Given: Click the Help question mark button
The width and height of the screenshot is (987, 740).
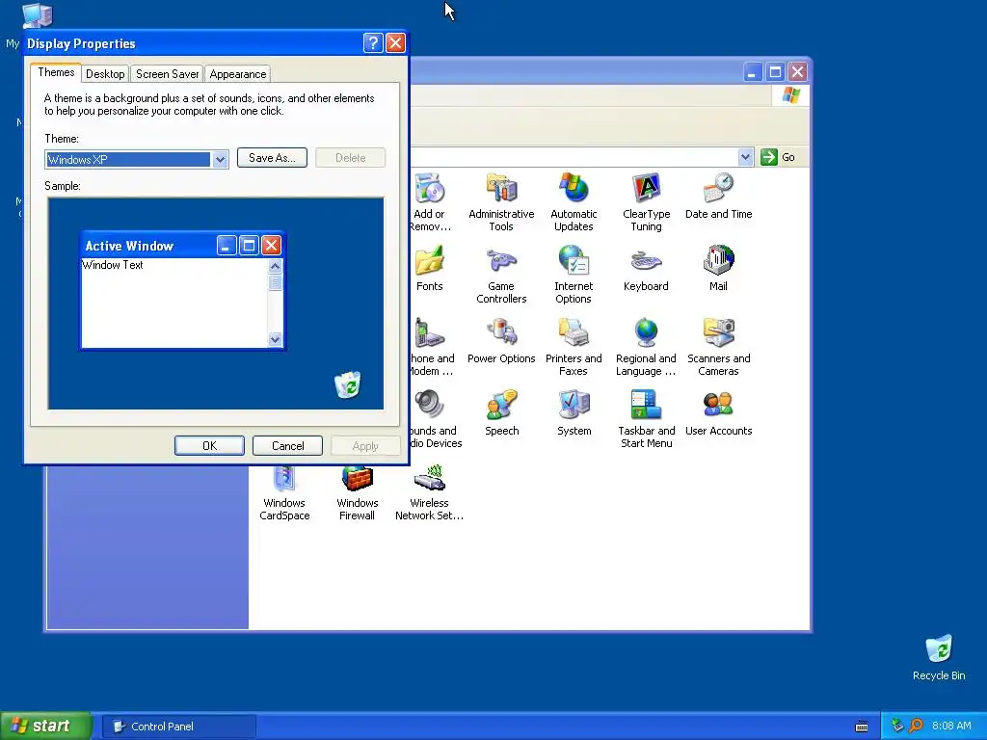Looking at the screenshot, I should [x=373, y=42].
